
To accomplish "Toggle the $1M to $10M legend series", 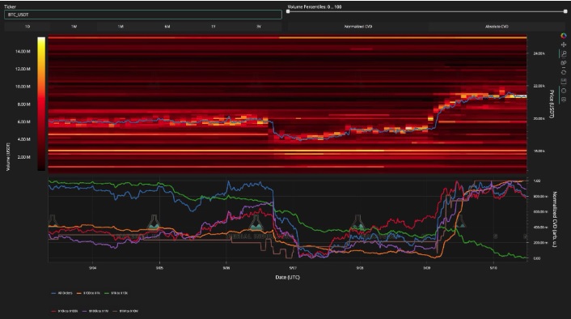I will point(125,311).
